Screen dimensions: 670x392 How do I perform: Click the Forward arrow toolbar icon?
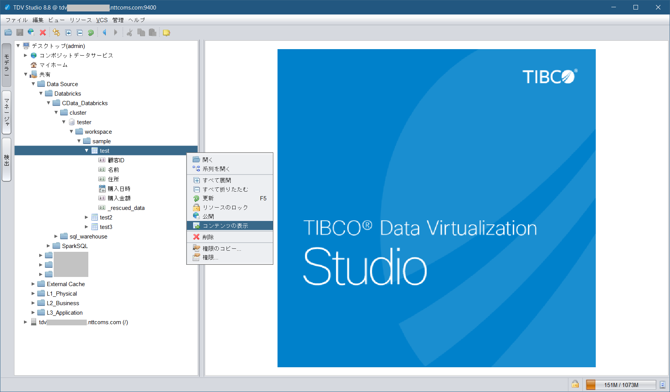click(116, 33)
